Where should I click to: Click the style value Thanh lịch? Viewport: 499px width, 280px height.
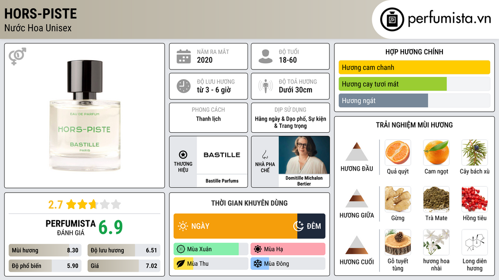tap(209, 119)
